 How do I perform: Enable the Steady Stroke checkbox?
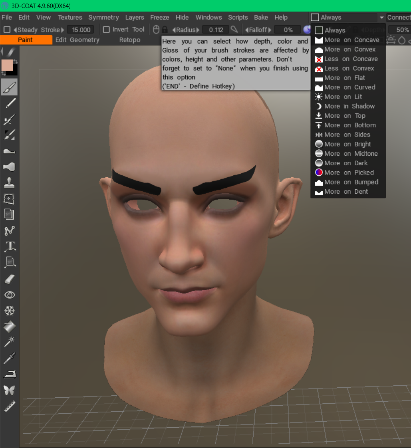pyautogui.click(x=7, y=30)
